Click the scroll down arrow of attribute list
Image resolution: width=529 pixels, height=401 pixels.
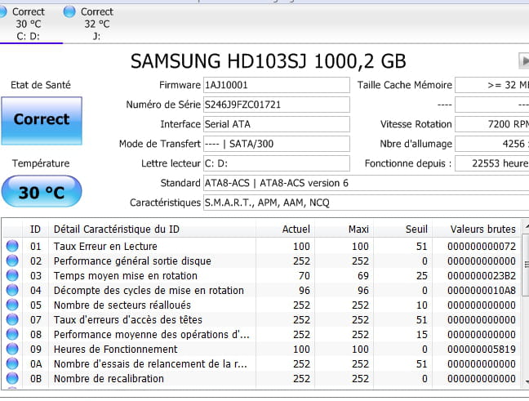tap(526, 381)
